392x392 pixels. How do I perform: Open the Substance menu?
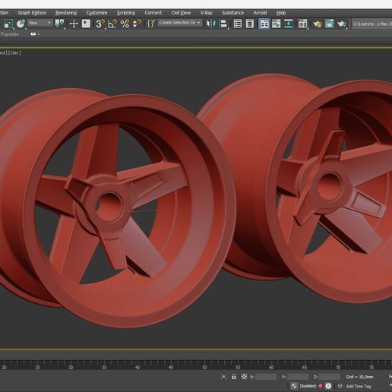[x=232, y=13]
